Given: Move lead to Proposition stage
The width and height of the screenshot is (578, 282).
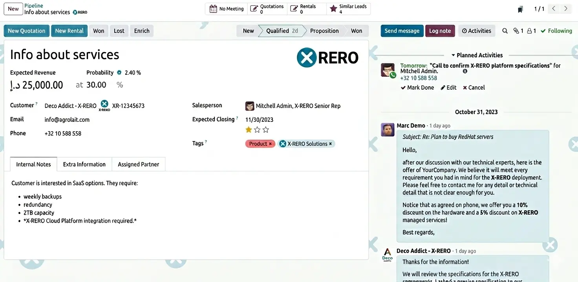Looking at the screenshot, I should [324, 31].
